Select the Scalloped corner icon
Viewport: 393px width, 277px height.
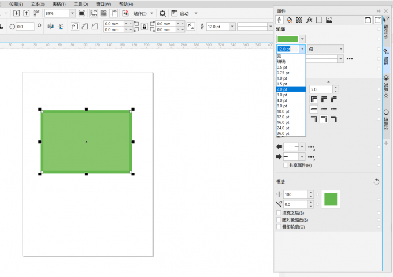click(x=85, y=27)
